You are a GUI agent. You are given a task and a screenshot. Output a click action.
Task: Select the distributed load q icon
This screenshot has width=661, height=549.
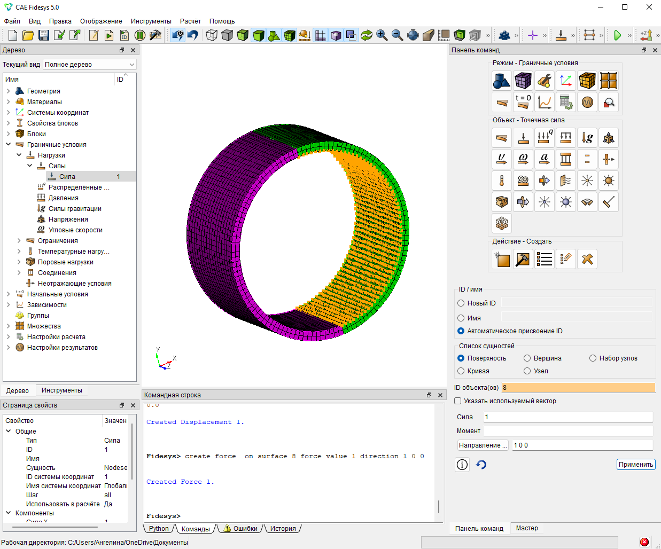point(545,138)
